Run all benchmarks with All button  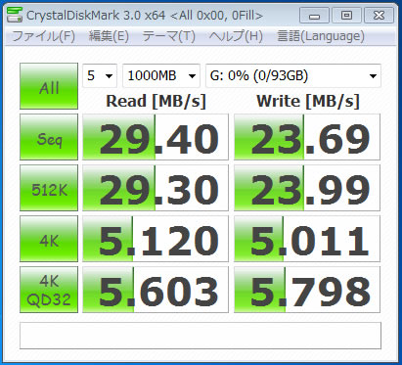[49, 86]
